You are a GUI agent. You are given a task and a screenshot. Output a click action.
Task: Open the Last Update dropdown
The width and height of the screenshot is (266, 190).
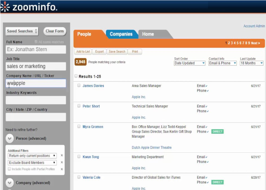pyautogui.click(x=252, y=63)
